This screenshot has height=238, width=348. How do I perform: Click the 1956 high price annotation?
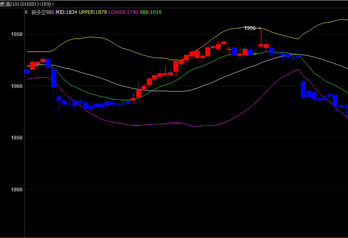click(x=250, y=28)
